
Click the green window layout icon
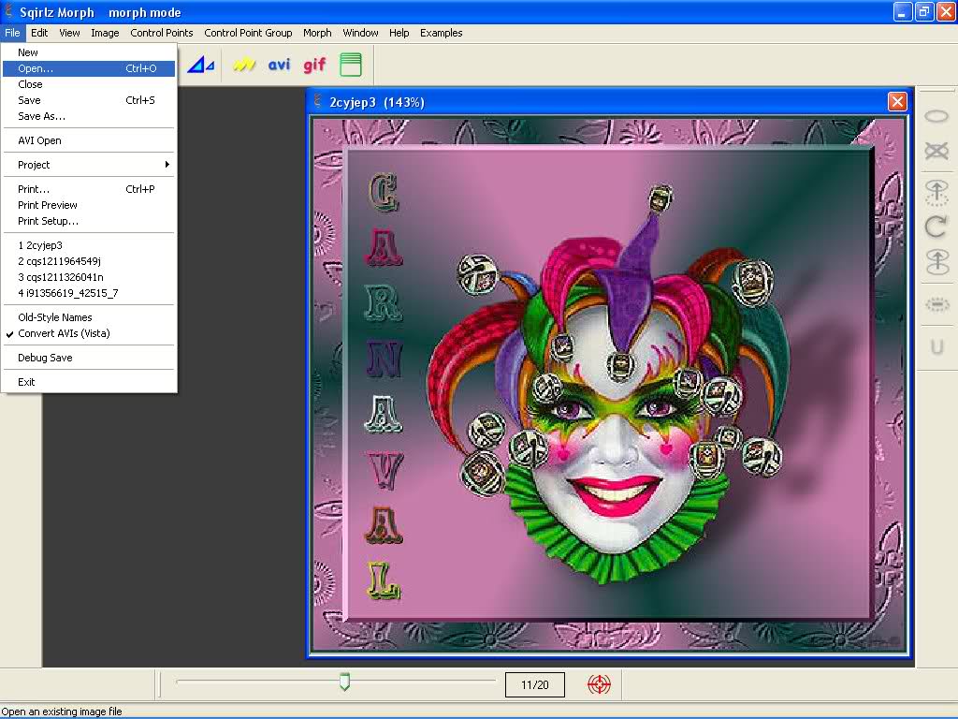tap(351, 65)
